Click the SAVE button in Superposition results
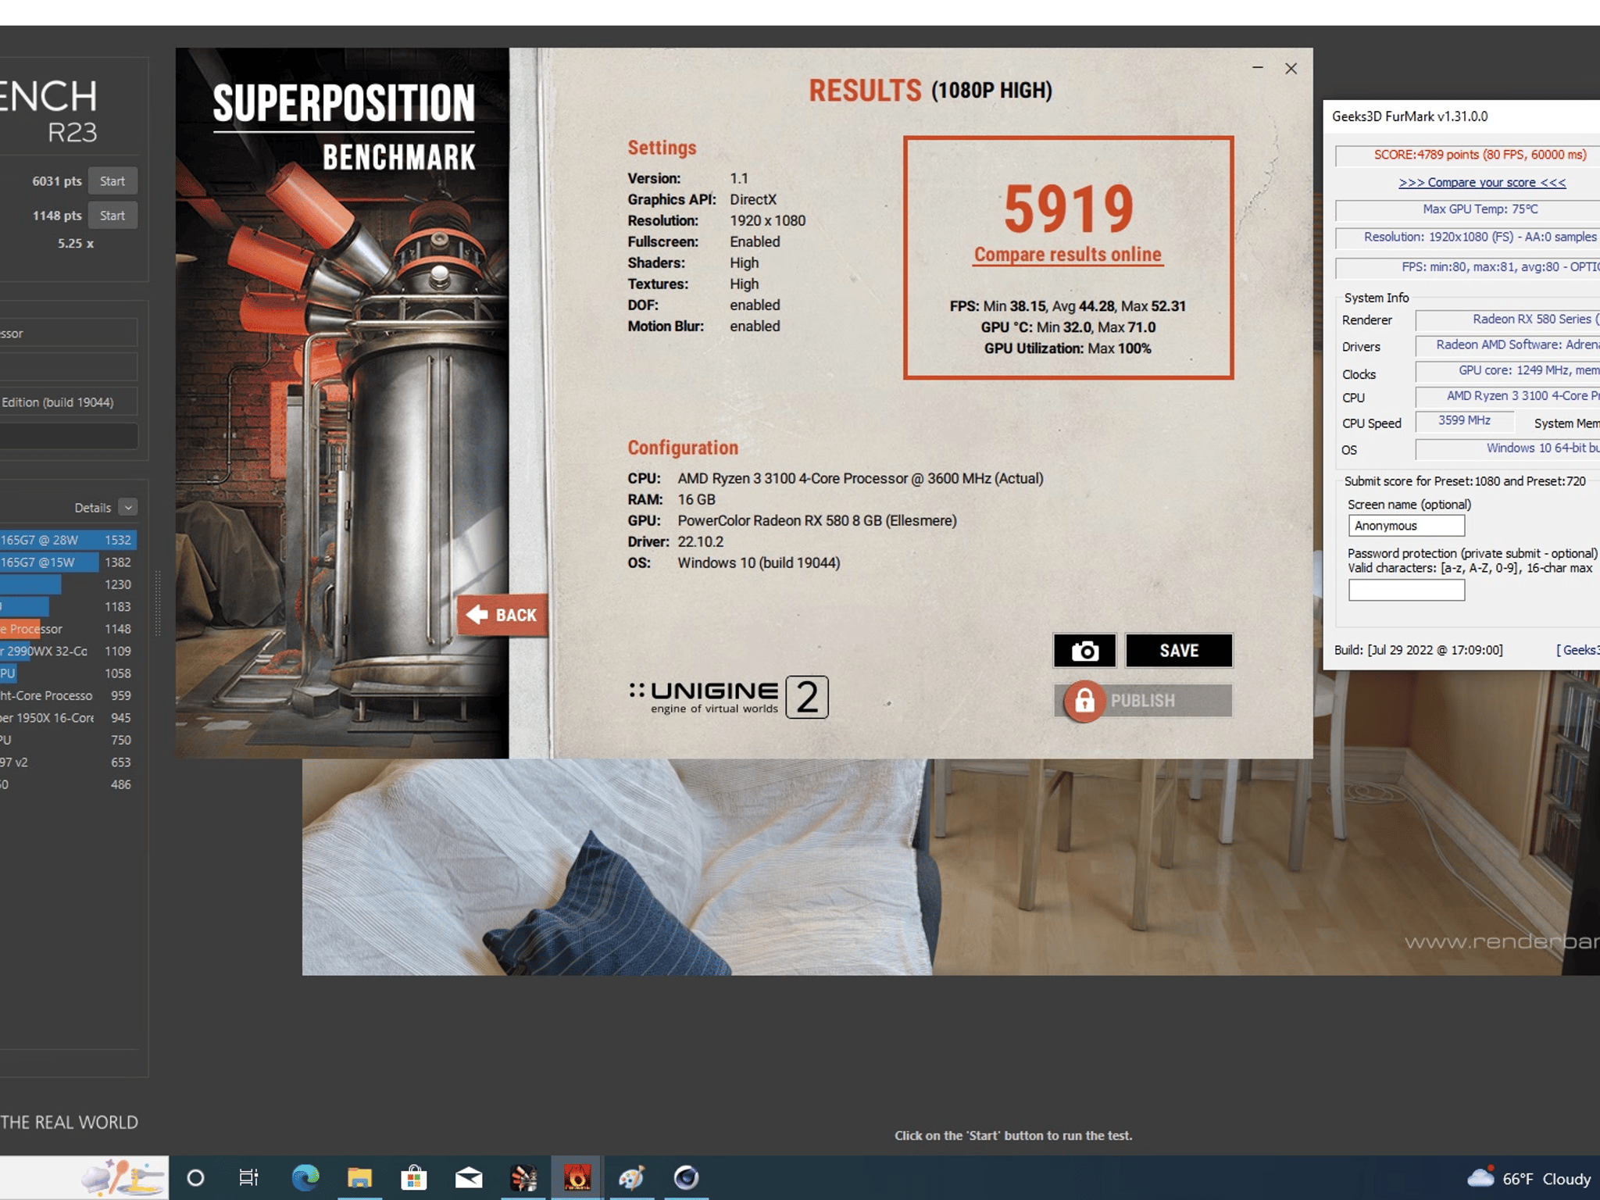1600x1200 pixels. tap(1179, 650)
